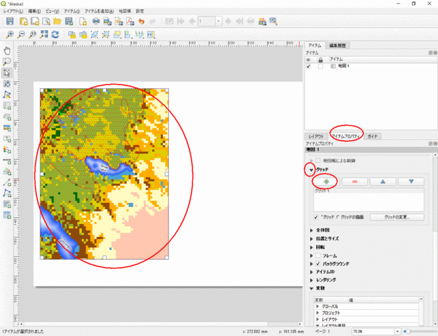
Task: Export layout as SVG
Action: (x=119, y=21)
